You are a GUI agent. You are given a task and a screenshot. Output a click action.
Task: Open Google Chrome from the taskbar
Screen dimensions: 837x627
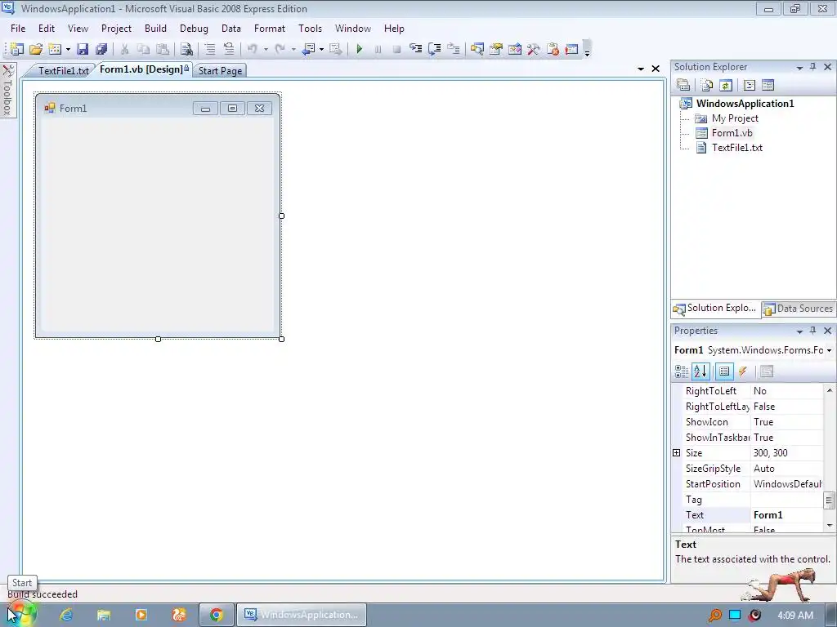pos(216,615)
